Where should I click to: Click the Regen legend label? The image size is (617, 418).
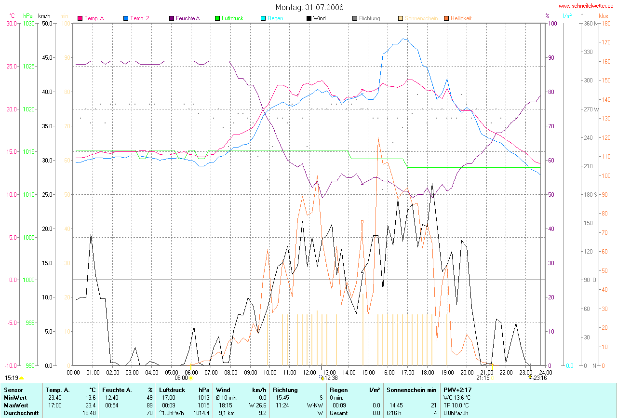click(x=275, y=18)
